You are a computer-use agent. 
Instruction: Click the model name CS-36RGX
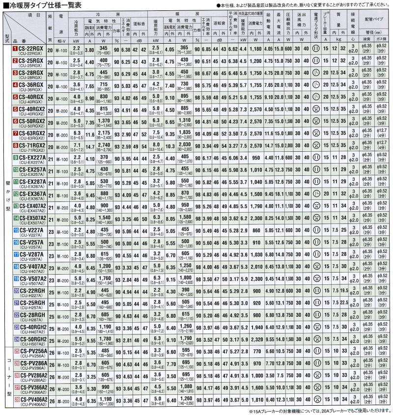tap(31, 84)
